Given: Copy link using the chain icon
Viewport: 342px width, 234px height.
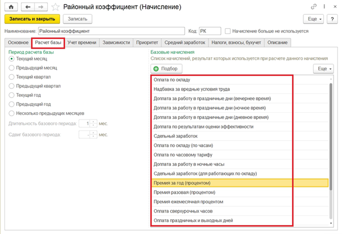Looking at the screenshot, I should [x=314, y=6].
